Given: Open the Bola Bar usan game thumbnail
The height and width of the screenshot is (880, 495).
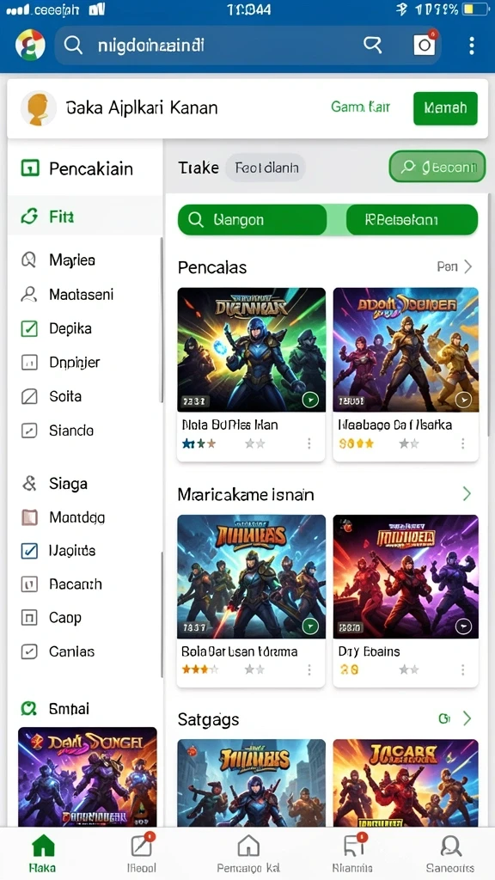Looking at the screenshot, I should (252, 577).
